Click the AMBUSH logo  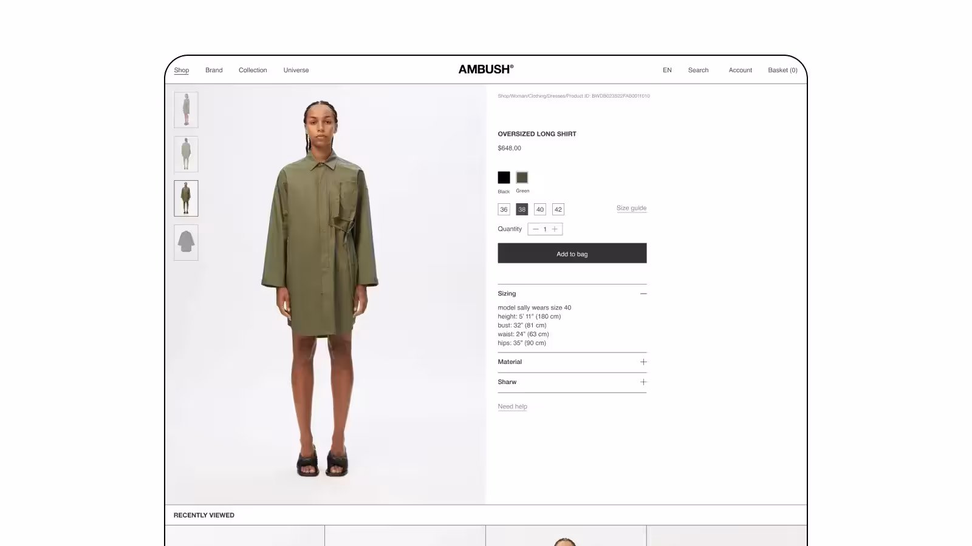(x=485, y=69)
